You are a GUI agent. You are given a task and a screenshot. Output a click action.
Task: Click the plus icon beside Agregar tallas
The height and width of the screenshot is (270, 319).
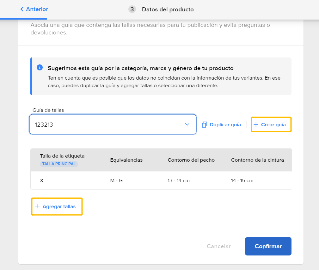pos(37,206)
